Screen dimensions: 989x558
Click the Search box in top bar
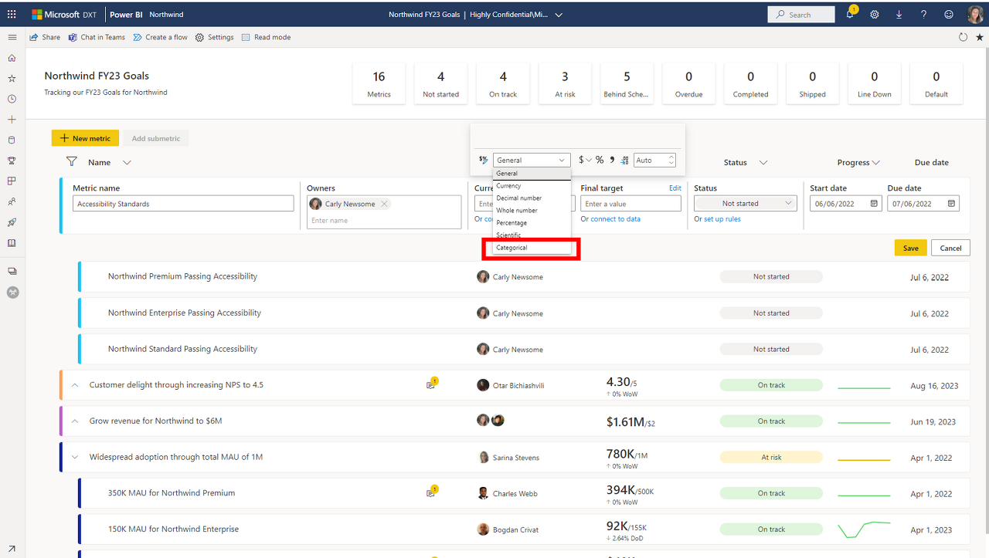[801, 15]
